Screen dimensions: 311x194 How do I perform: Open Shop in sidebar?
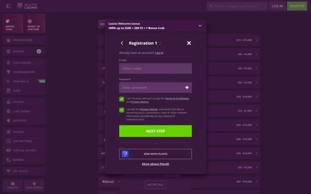pyautogui.click(x=24, y=91)
